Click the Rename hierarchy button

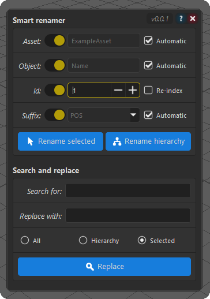[x=148, y=141]
